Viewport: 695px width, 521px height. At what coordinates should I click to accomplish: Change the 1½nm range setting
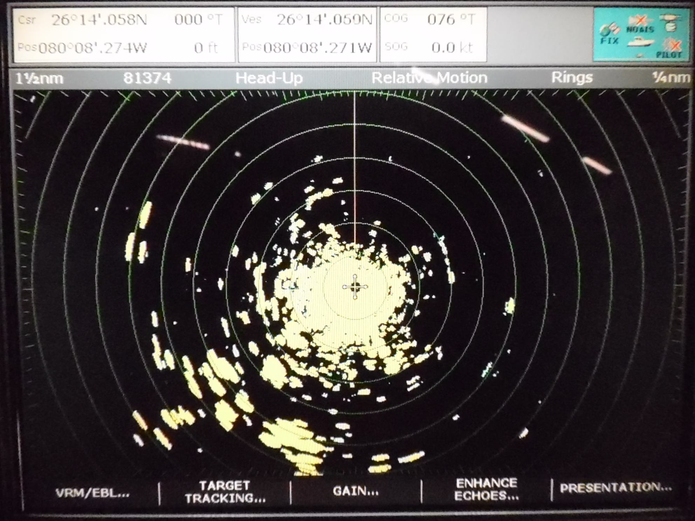coord(39,78)
